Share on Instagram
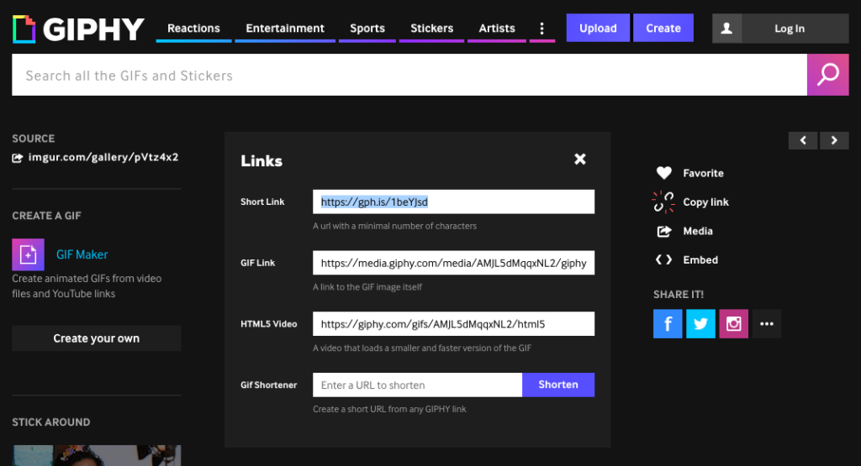This screenshot has height=466, width=861. tap(733, 323)
